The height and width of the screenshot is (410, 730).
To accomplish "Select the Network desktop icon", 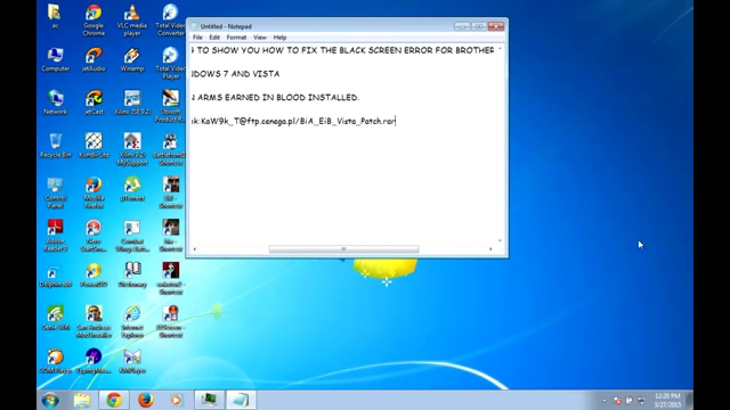I will pos(55,103).
